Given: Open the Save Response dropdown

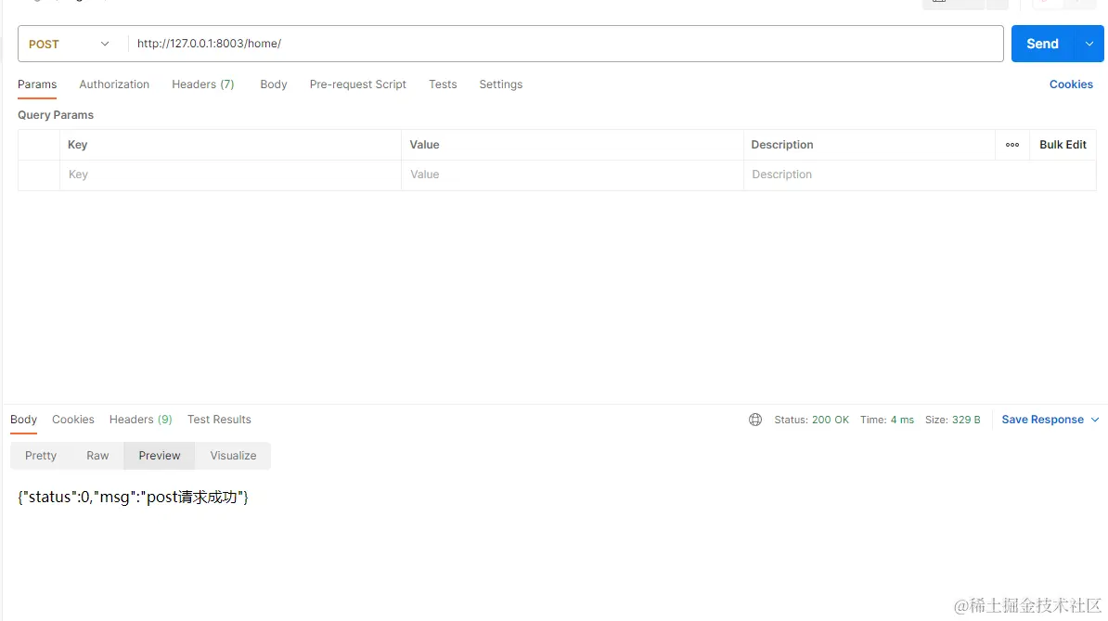Looking at the screenshot, I should (x=1050, y=420).
